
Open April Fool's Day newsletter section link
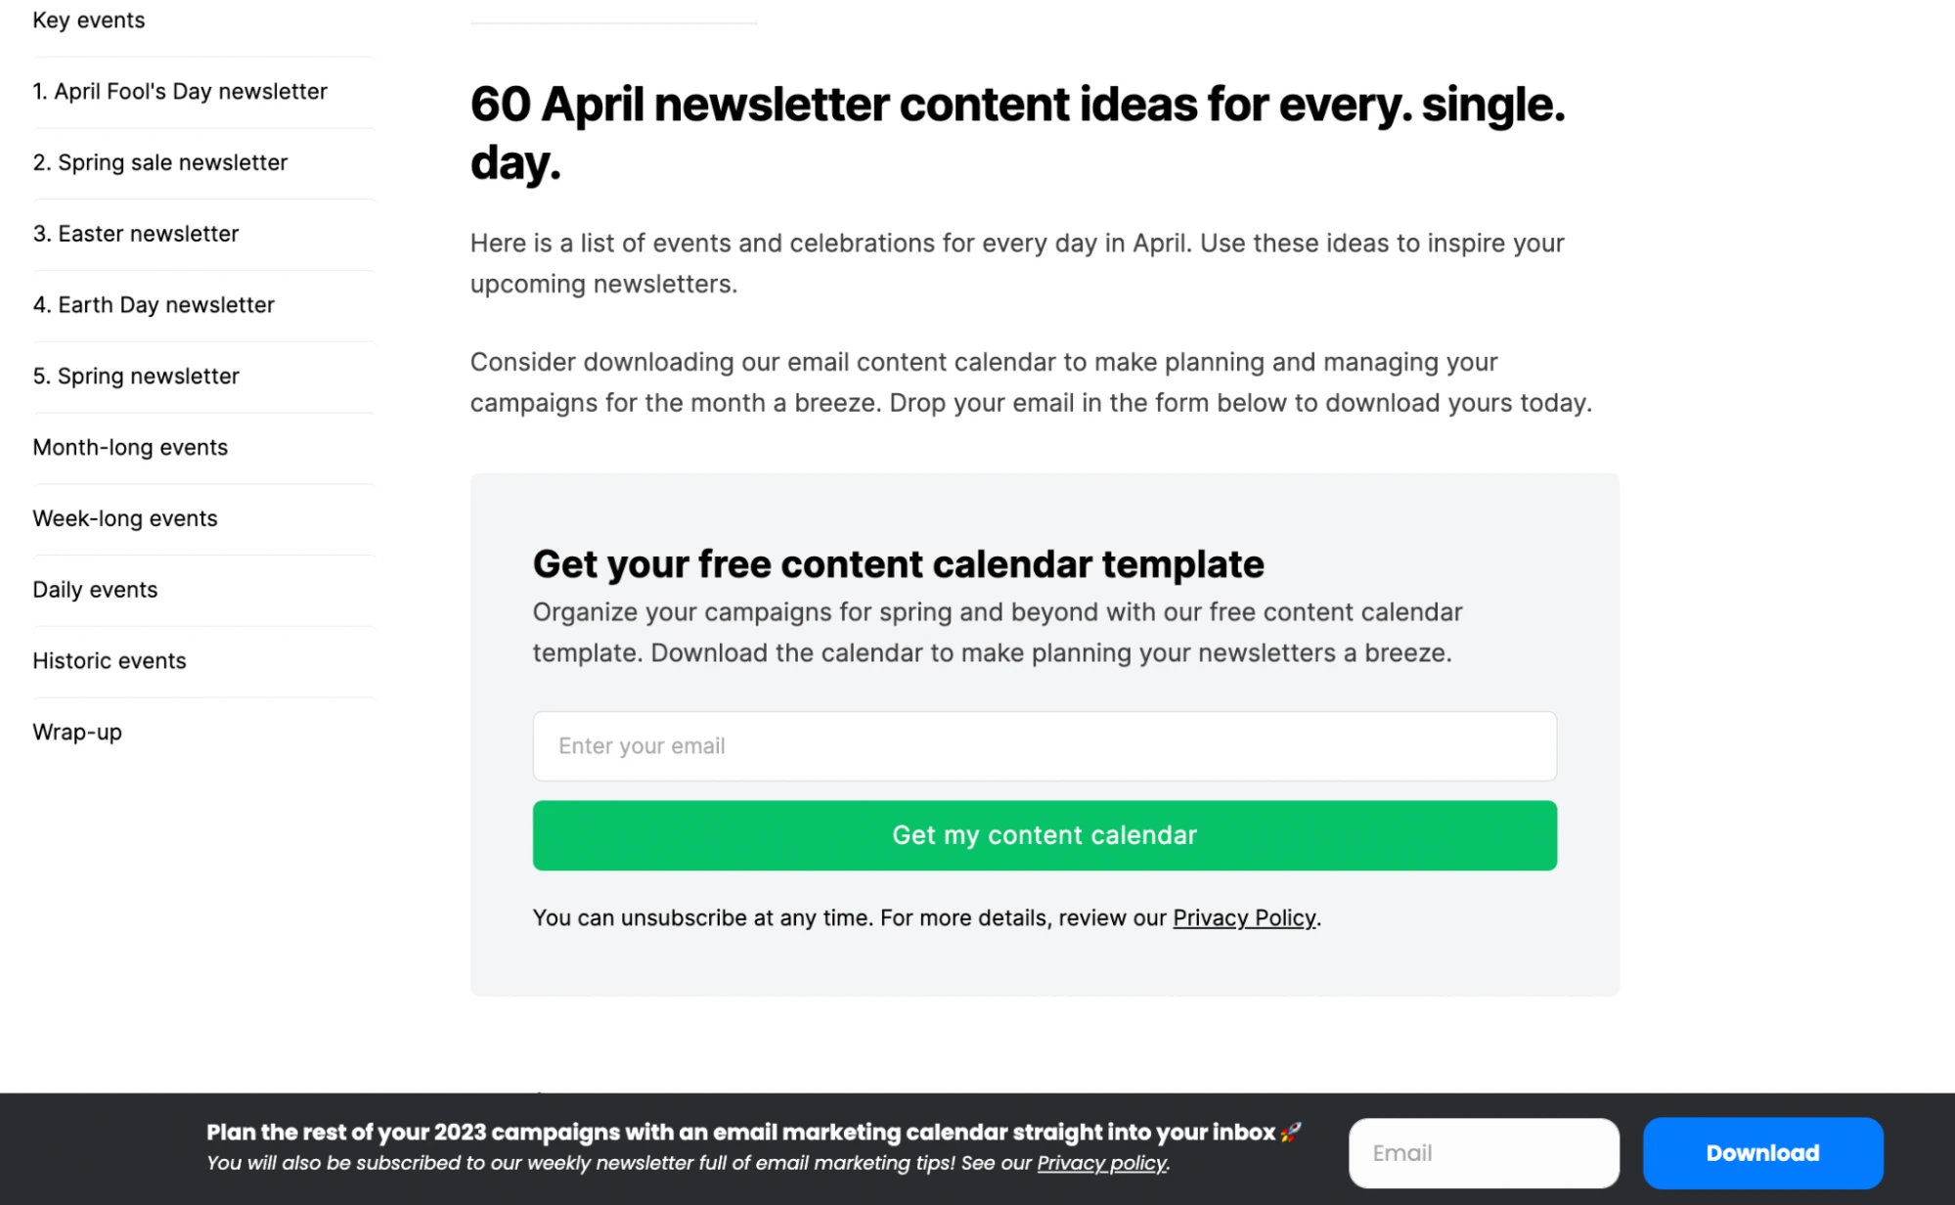[x=180, y=92]
